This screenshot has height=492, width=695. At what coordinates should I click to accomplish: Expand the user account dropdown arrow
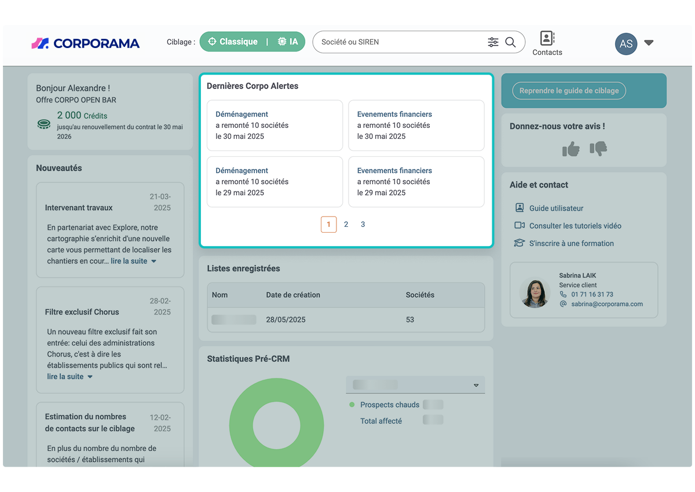pos(649,43)
